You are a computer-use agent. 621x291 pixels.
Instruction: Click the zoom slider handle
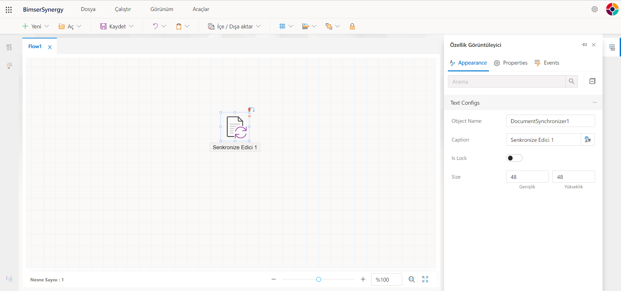pos(318,279)
